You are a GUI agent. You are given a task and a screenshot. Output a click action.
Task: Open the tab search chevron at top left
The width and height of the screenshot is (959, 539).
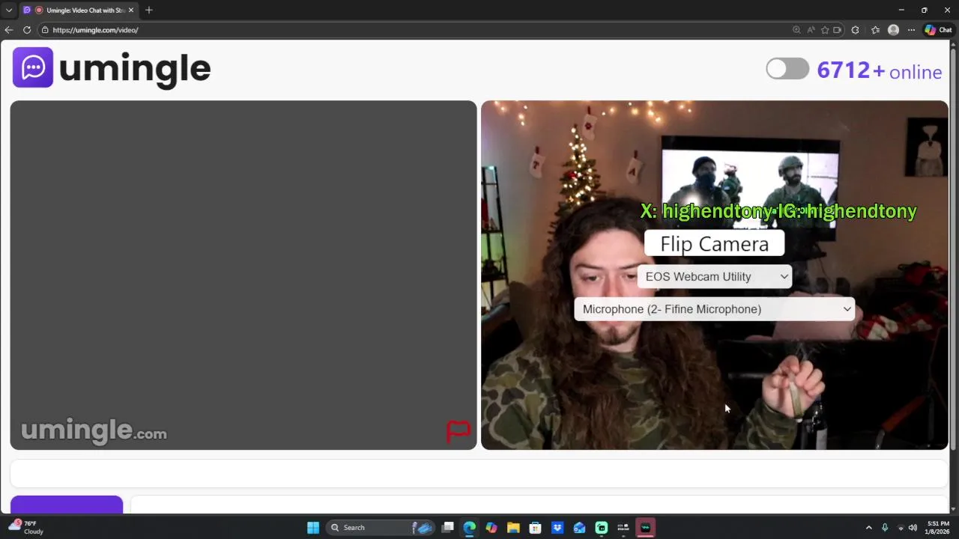coord(9,10)
